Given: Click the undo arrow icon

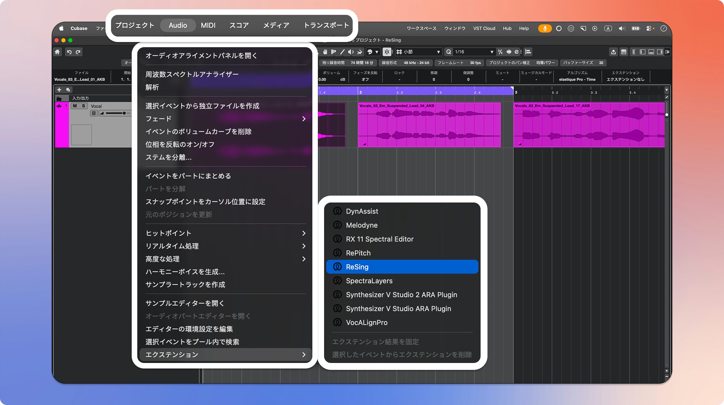Looking at the screenshot, I should pyautogui.click(x=69, y=52).
